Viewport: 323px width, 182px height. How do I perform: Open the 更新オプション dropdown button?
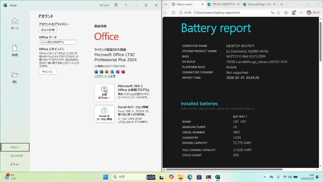104,93
